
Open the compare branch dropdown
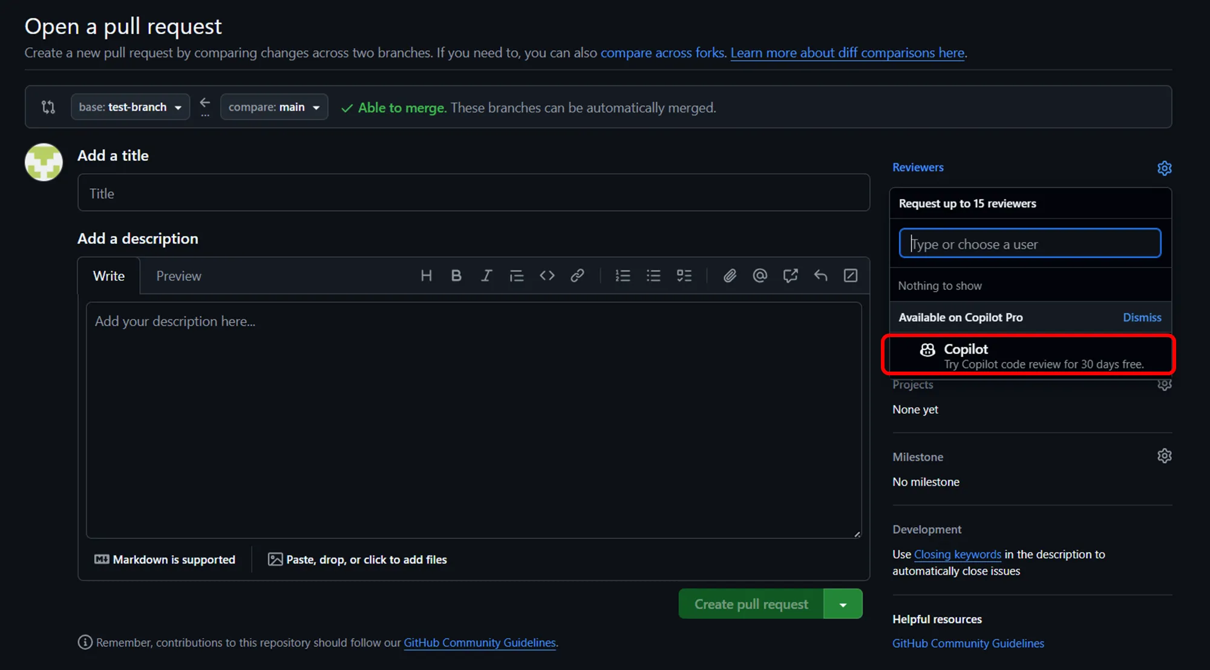click(x=273, y=107)
